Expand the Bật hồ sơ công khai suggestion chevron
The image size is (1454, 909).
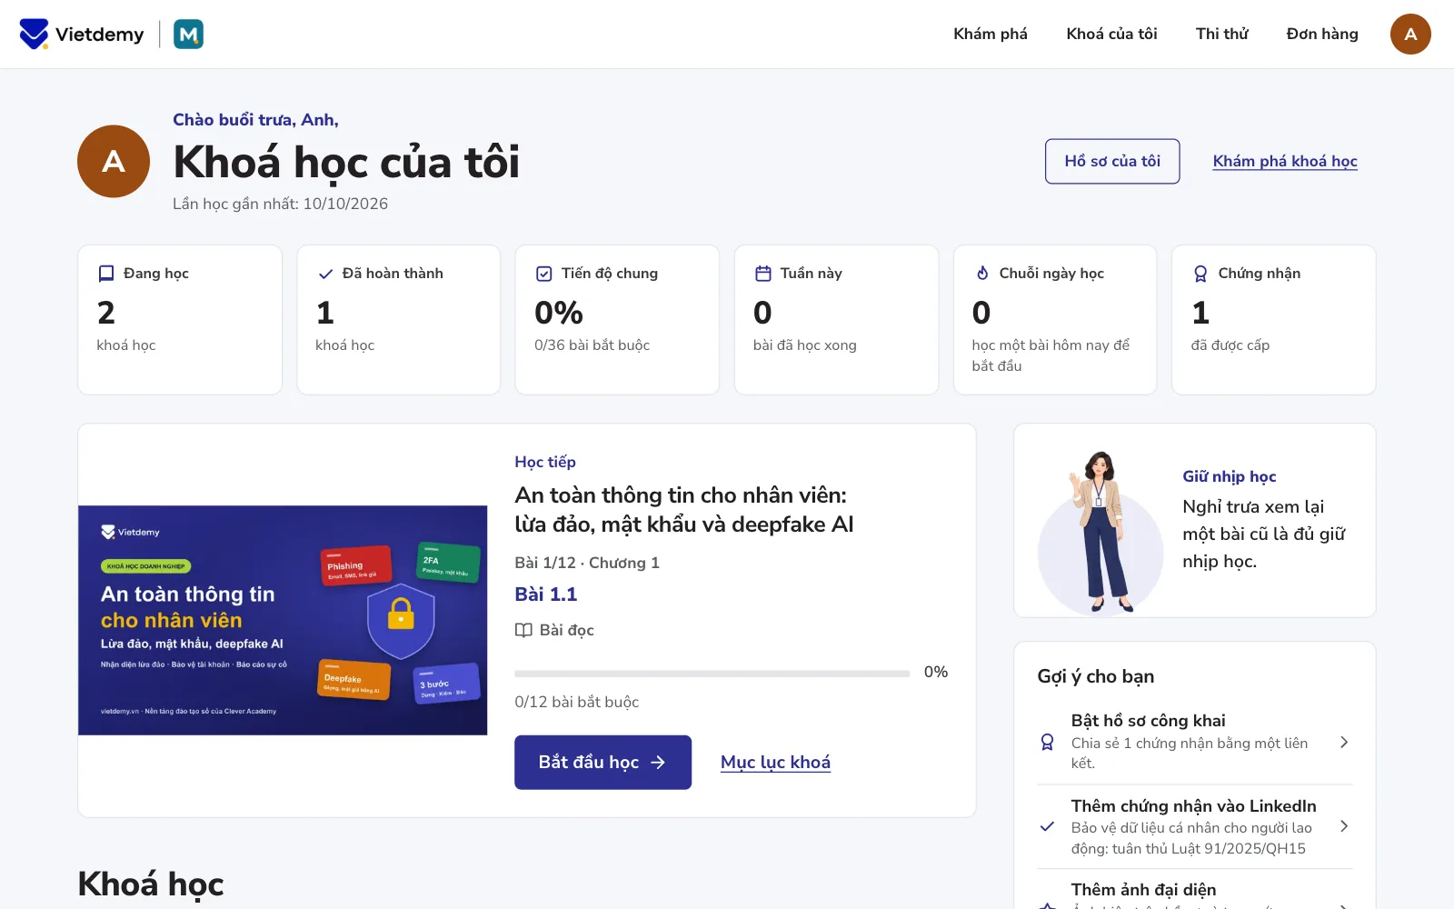(x=1344, y=742)
